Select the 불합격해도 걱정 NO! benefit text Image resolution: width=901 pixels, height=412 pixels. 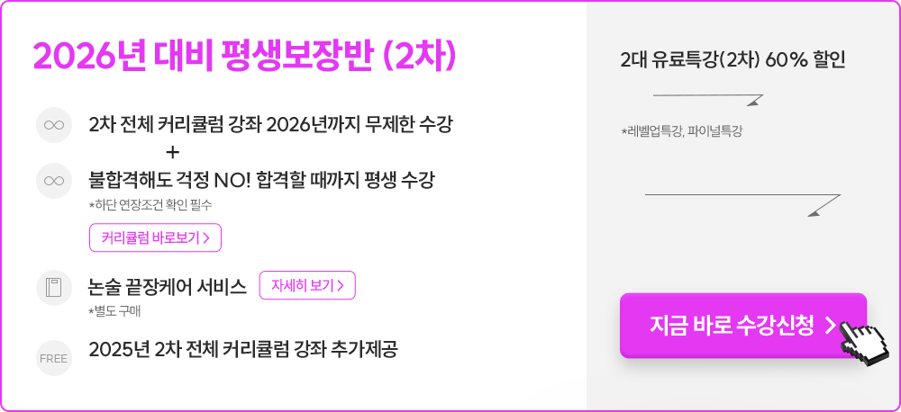coord(261,180)
